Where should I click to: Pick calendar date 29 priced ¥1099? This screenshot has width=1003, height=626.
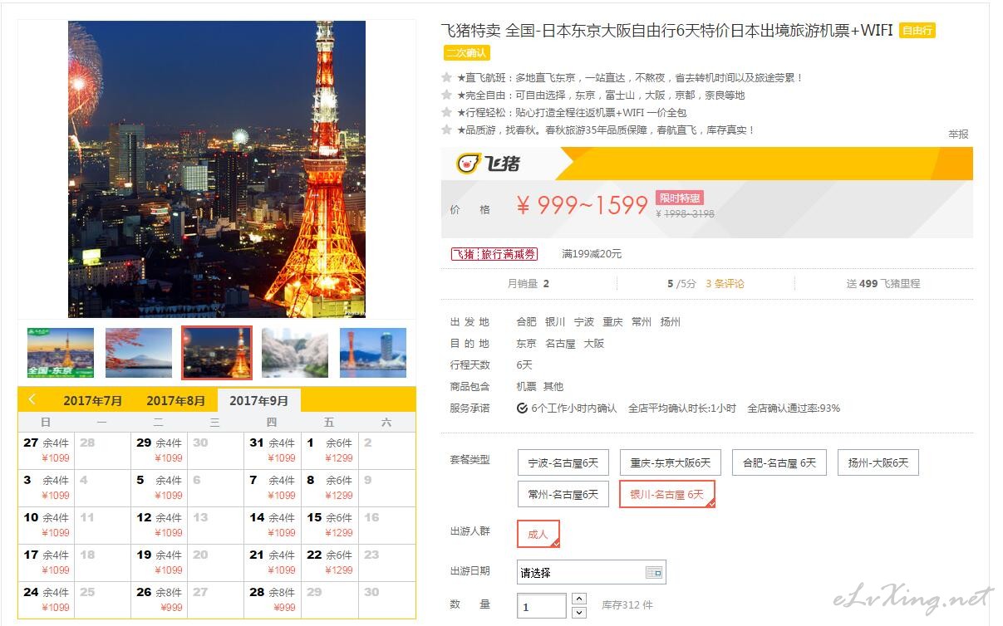(160, 451)
